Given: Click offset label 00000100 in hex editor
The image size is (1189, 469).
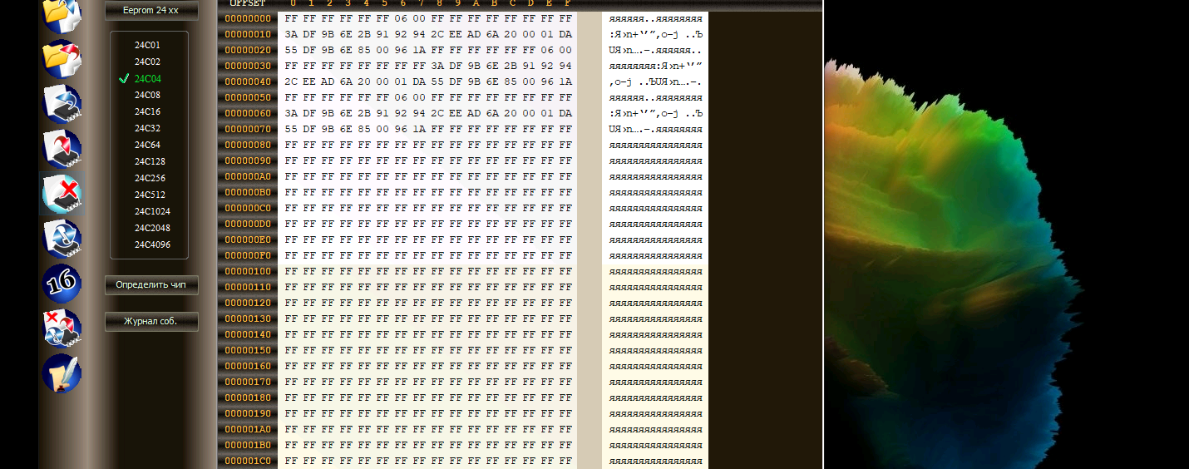Looking at the screenshot, I should tap(248, 271).
